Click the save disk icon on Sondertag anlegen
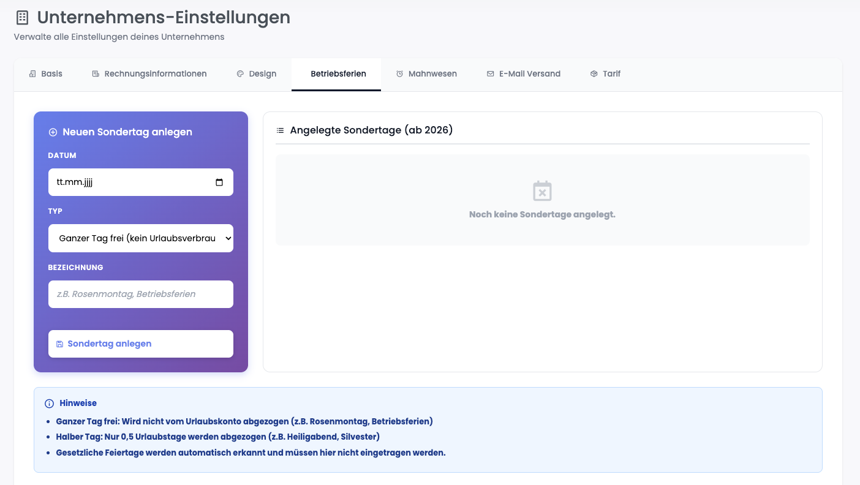This screenshot has height=485, width=860. [x=59, y=344]
